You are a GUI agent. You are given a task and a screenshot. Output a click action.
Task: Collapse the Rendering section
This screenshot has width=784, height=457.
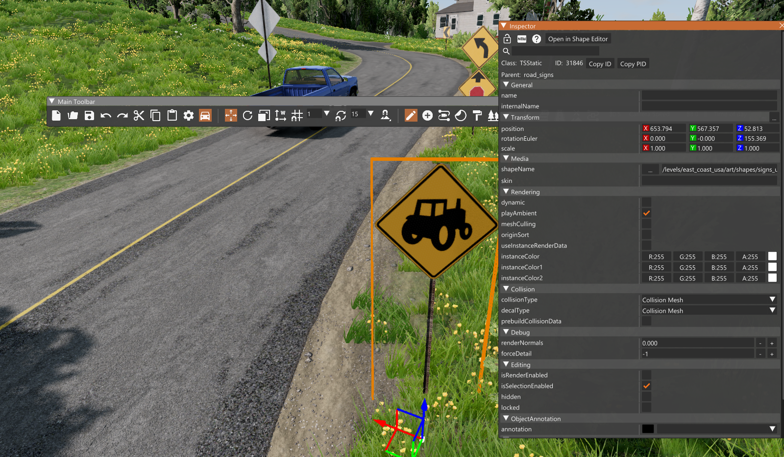[506, 192]
